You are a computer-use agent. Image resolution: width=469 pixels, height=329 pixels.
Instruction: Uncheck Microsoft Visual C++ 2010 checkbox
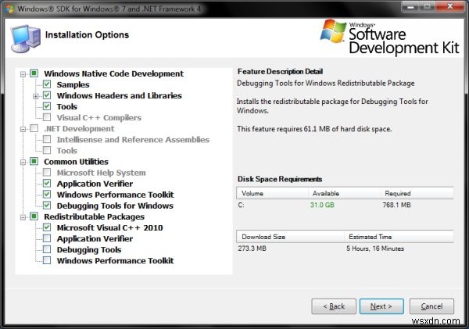pos(47,227)
